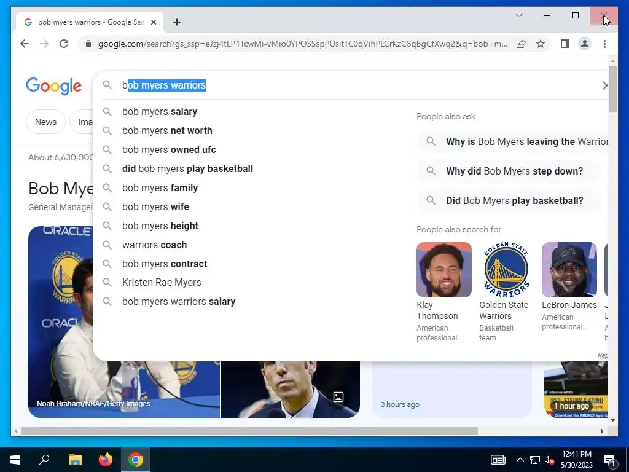Viewport: 629px width, 472px height.
Task: Open the 1 hour ago video thumbnail
Action: click(576, 389)
